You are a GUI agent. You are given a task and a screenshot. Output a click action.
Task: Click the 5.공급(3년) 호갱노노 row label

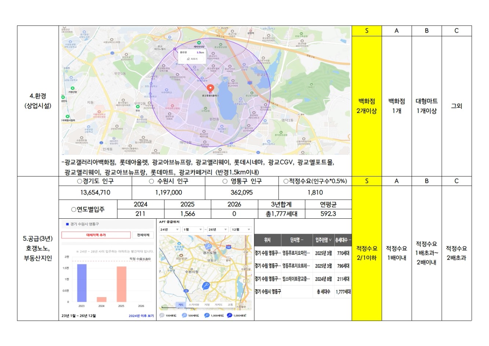(x=38, y=248)
